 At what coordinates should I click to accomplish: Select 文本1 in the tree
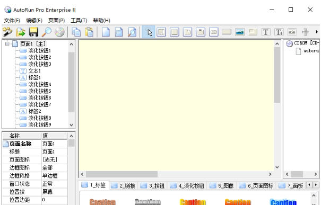(x=34, y=71)
